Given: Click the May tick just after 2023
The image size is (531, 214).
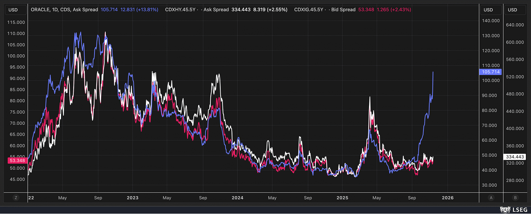Looking at the screenshot, I should coord(167,198).
